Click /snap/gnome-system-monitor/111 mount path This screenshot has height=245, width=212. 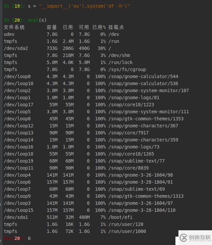pos(149,112)
